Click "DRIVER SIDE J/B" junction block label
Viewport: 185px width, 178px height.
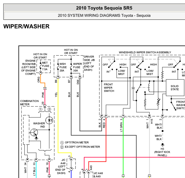click(x=89, y=63)
